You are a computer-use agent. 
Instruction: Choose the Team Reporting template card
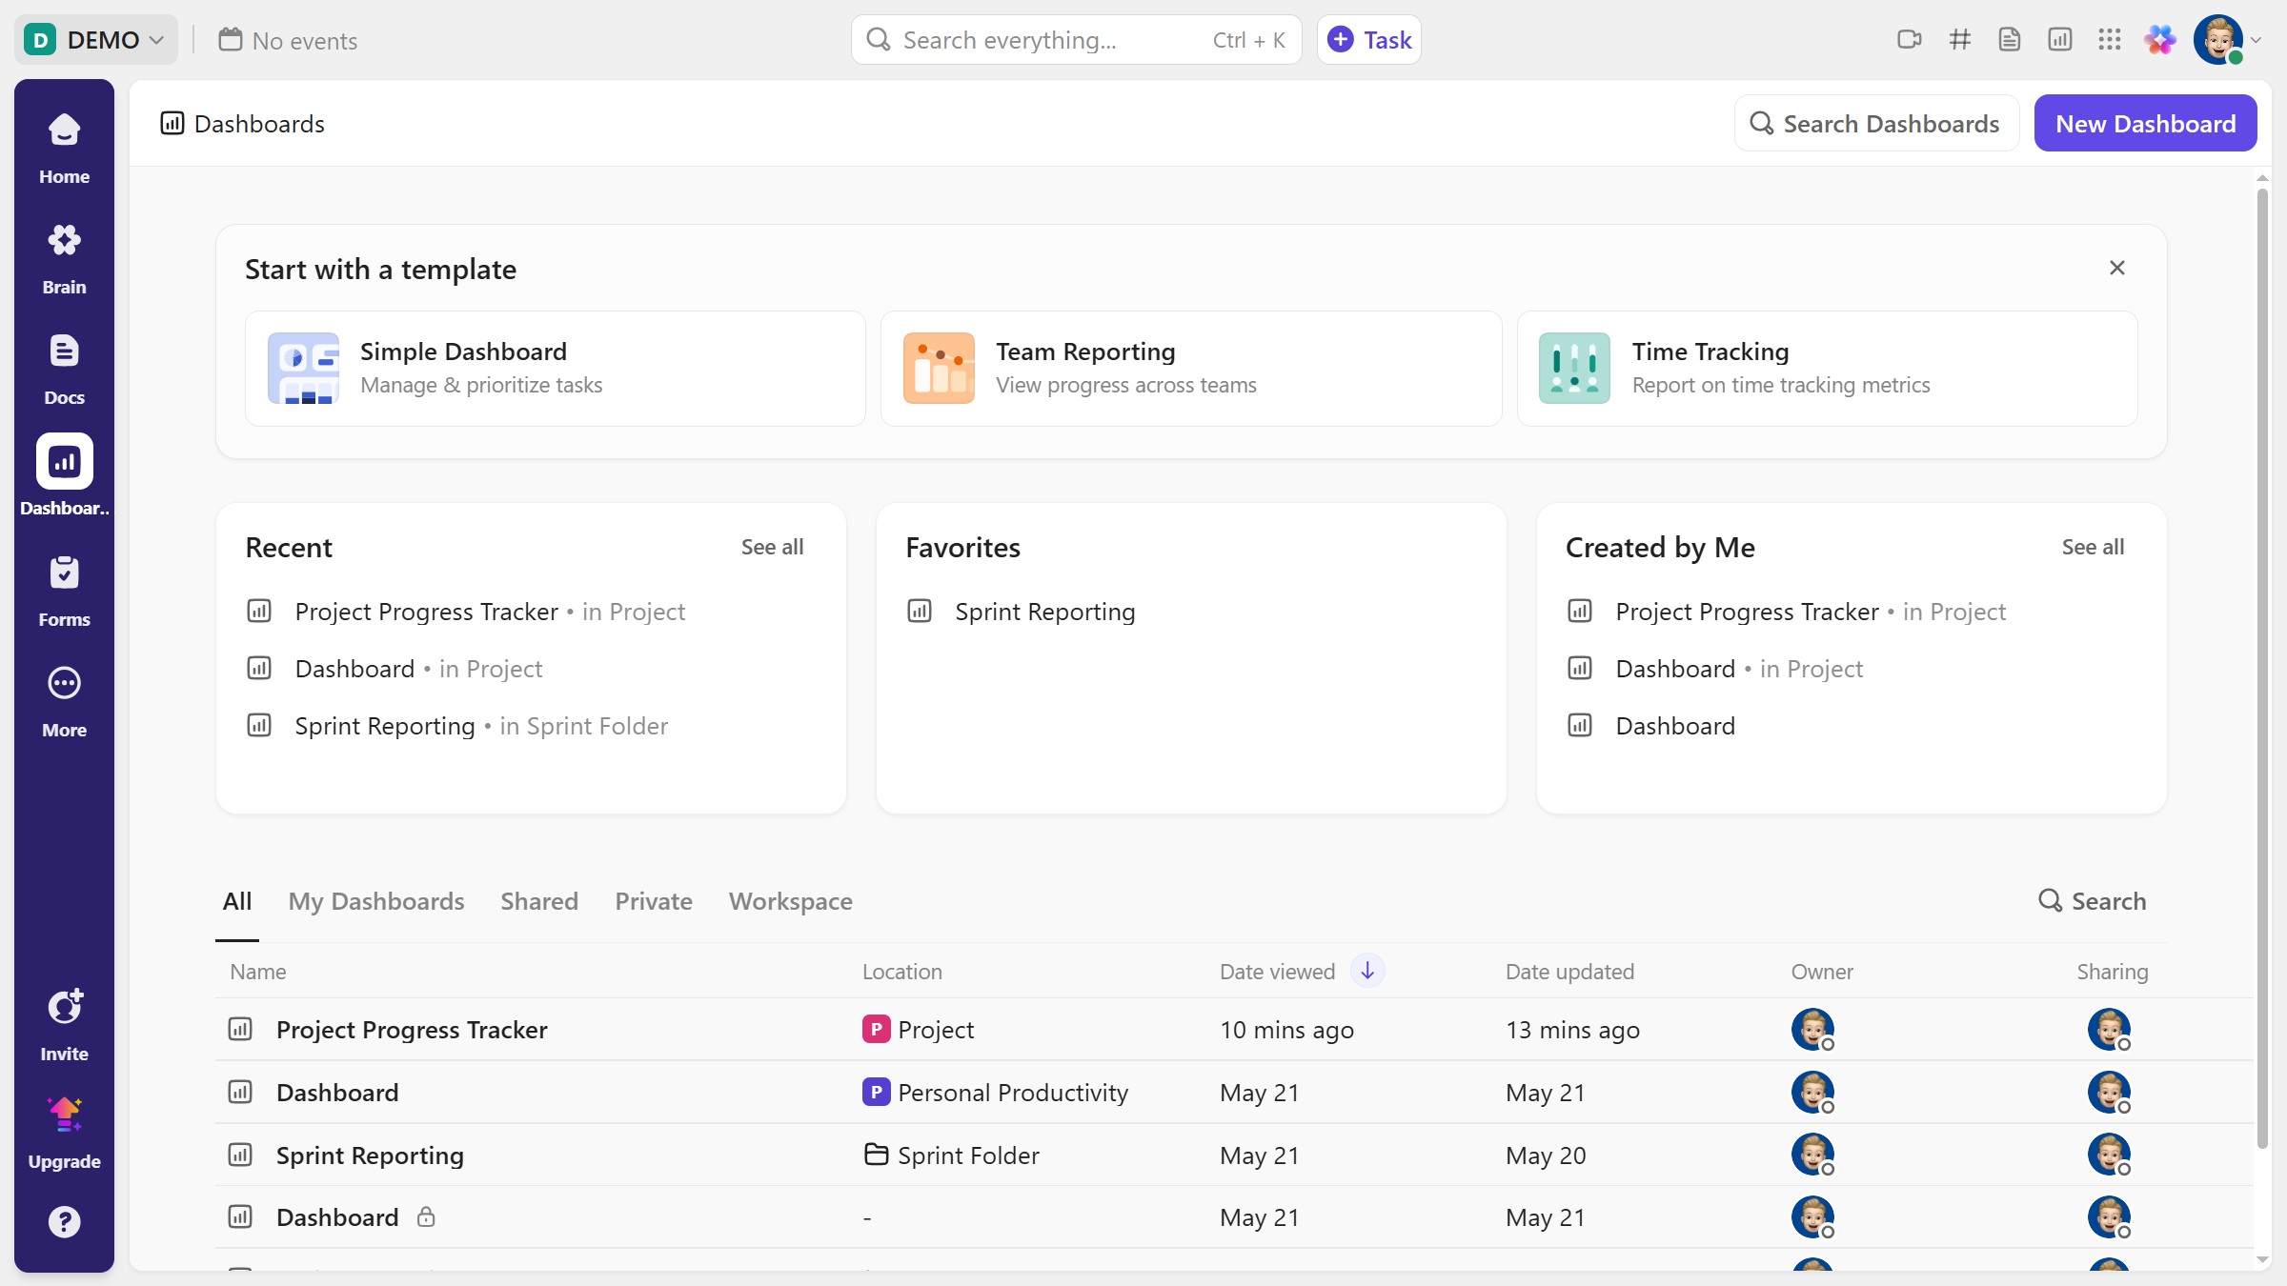click(x=1190, y=369)
